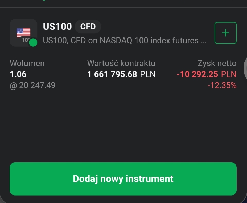Expand the truncated description ellipsis

(x=204, y=41)
